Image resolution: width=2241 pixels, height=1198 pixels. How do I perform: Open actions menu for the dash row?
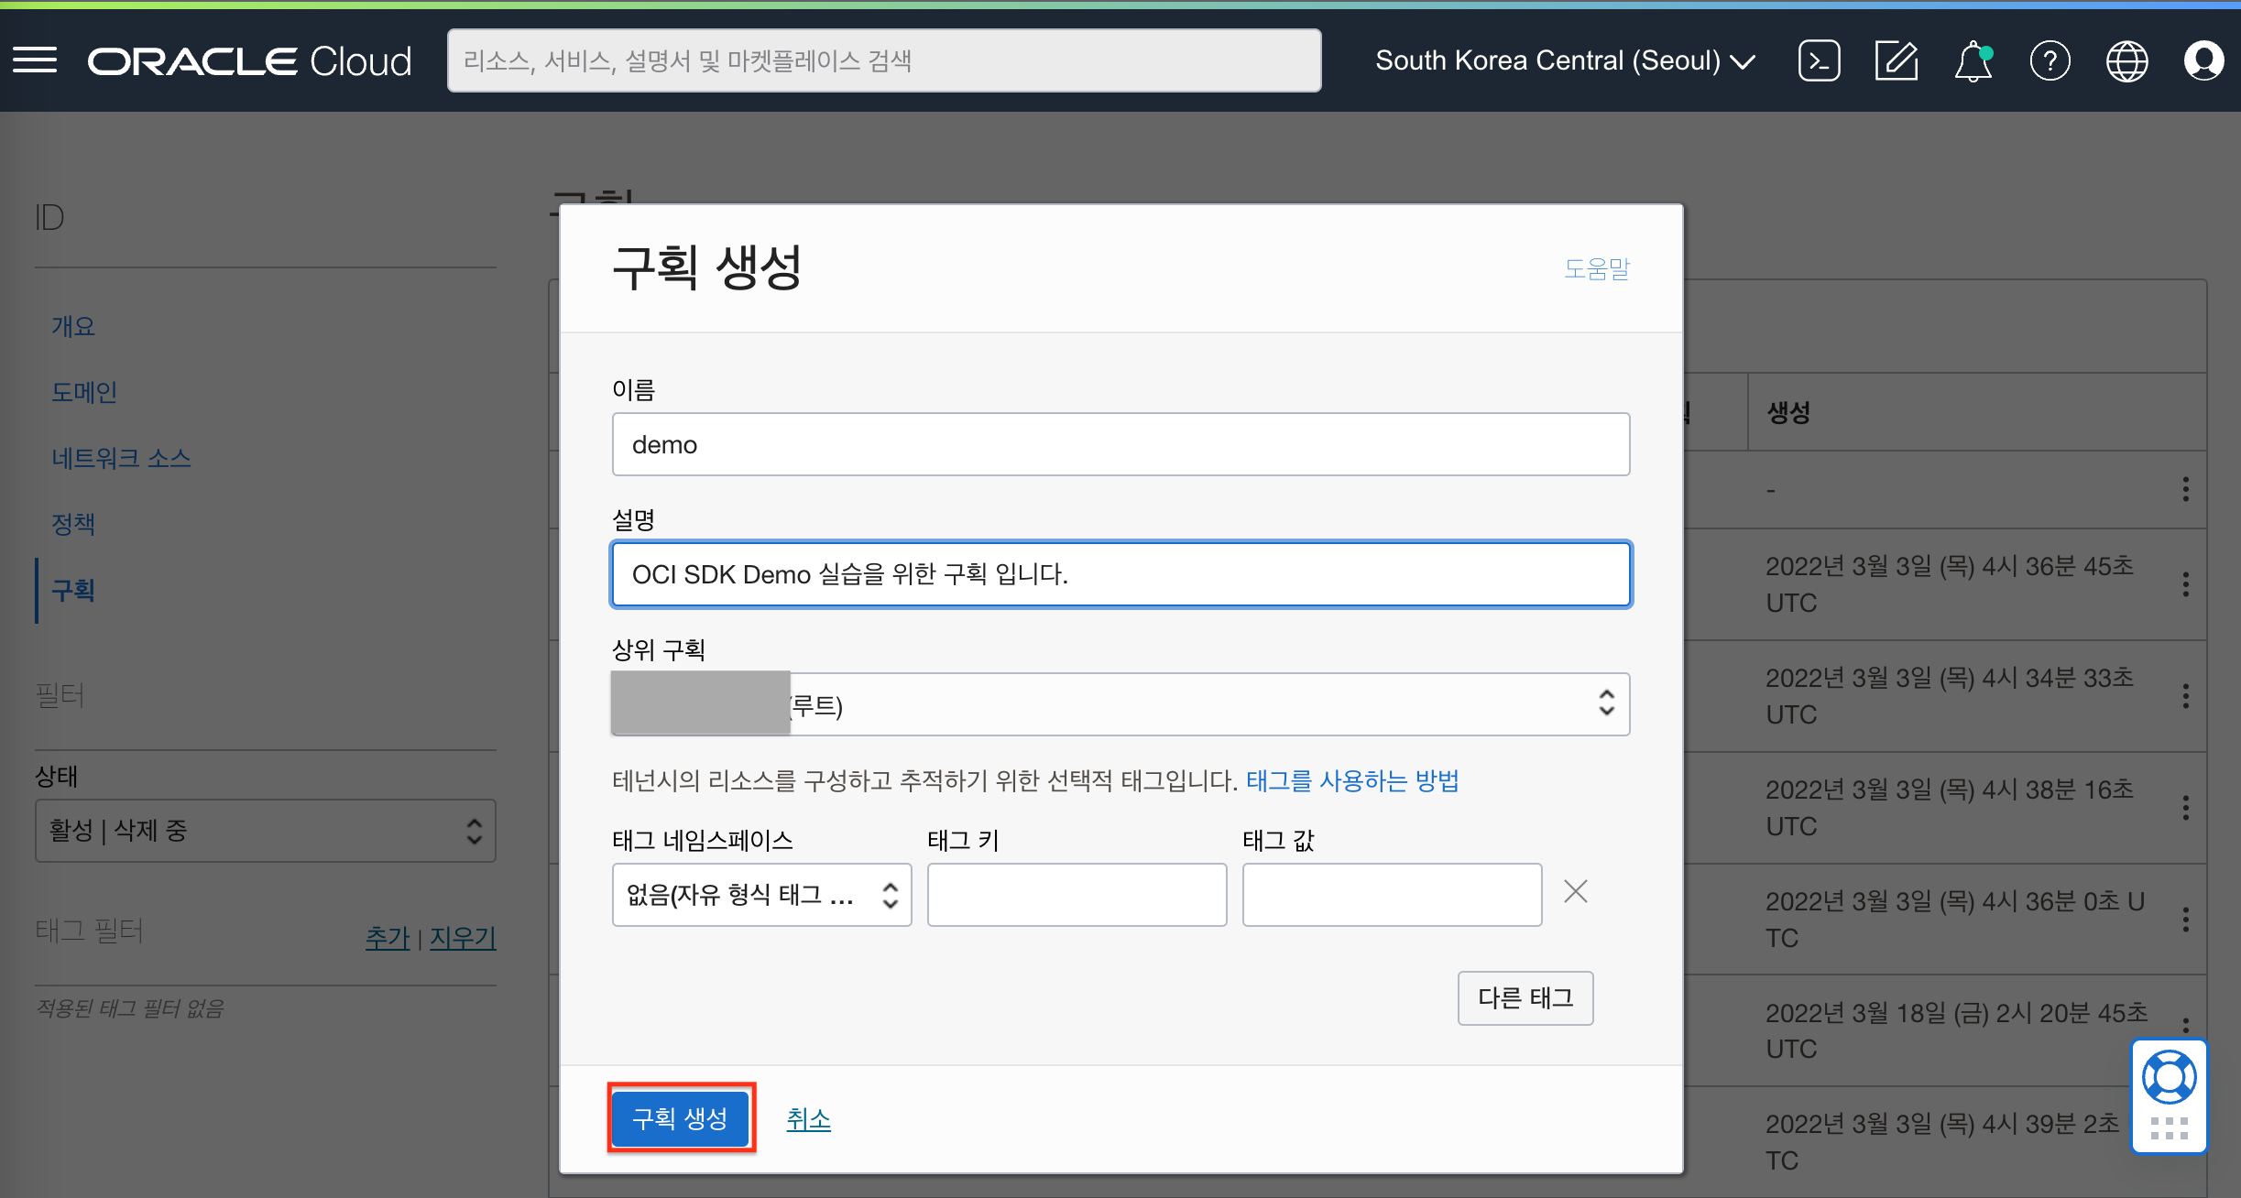tap(2185, 489)
